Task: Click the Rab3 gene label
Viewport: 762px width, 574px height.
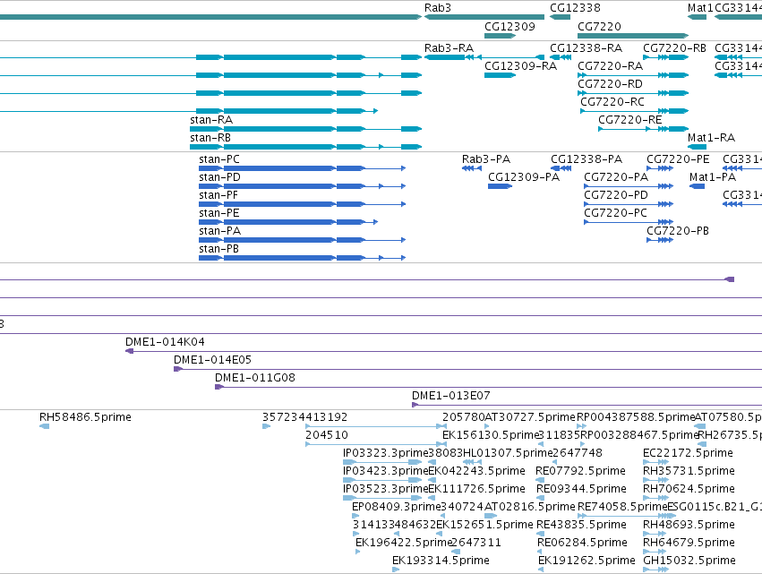Action: 437,8
